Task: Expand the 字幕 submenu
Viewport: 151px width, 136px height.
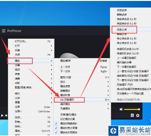Action: (x=31, y=65)
